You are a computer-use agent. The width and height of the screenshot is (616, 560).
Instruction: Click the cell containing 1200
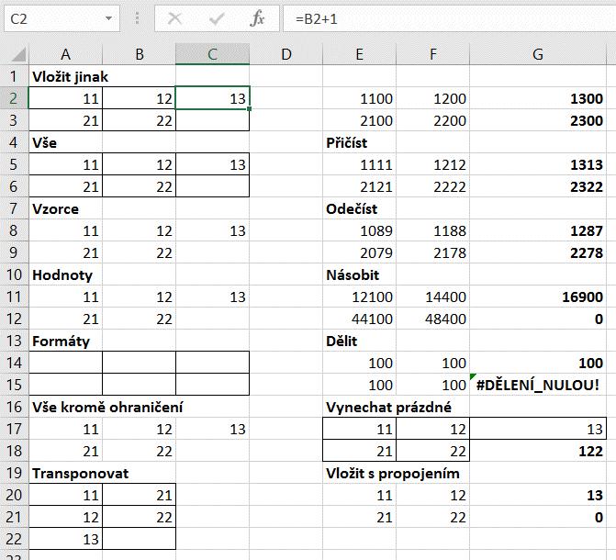[433, 98]
